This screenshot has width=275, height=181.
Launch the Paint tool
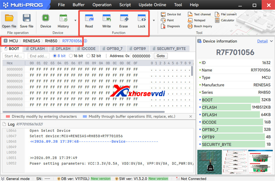pyautogui.click(x=167, y=20)
